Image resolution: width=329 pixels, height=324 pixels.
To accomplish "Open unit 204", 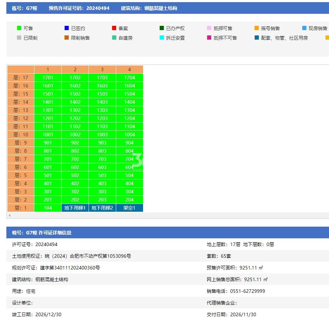I will pos(130,200).
